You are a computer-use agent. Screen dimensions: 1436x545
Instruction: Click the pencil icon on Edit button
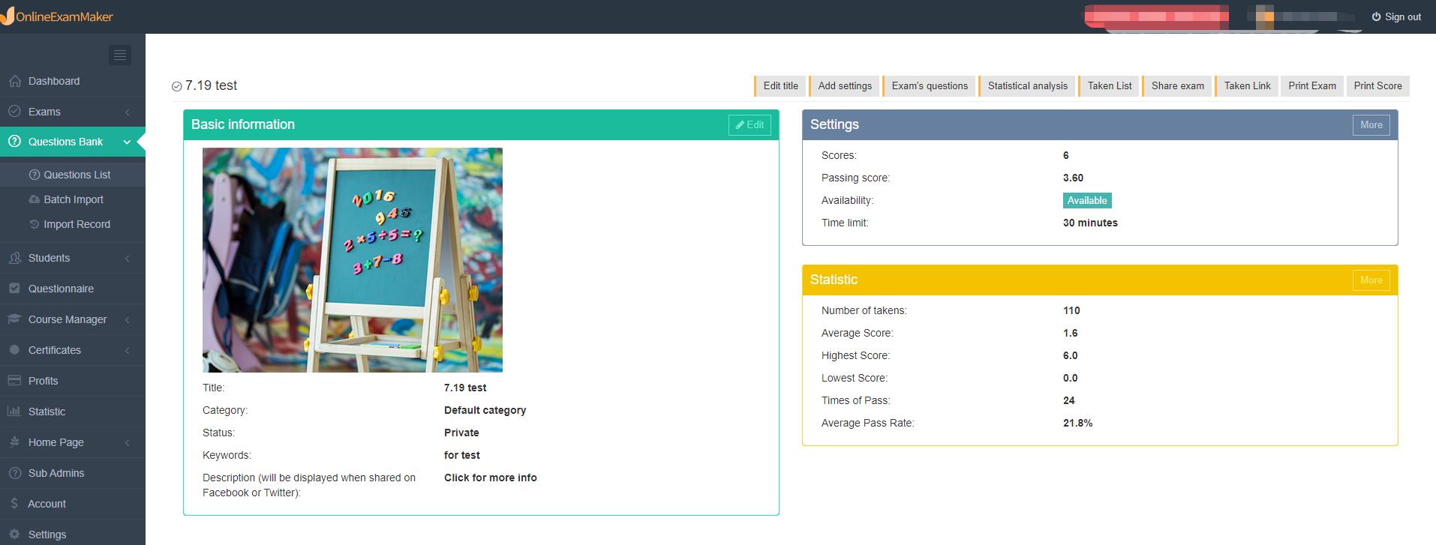[740, 125]
